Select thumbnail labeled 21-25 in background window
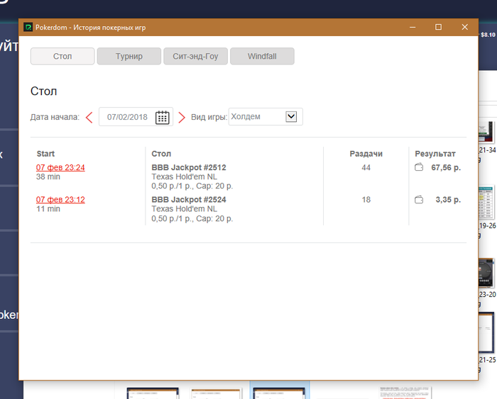This screenshot has height=399, width=497. (487, 332)
